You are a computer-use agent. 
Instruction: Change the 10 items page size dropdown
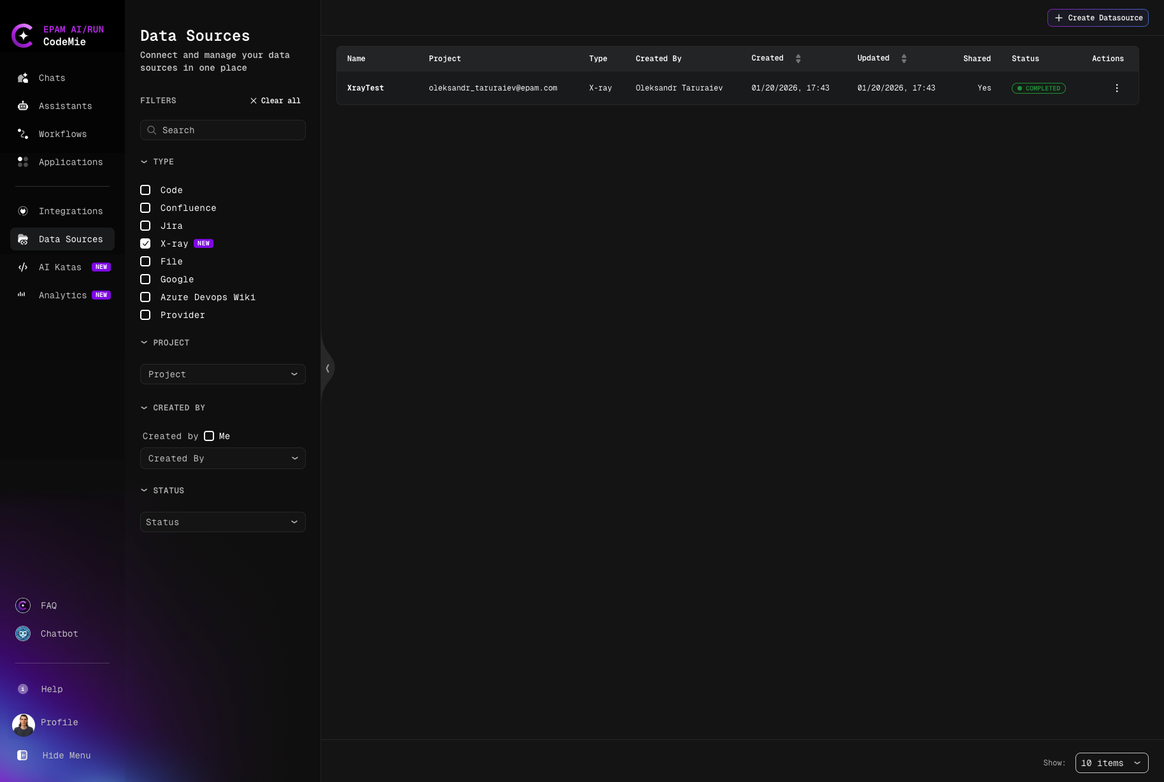pyautogui.click(x=1111, y=763)
